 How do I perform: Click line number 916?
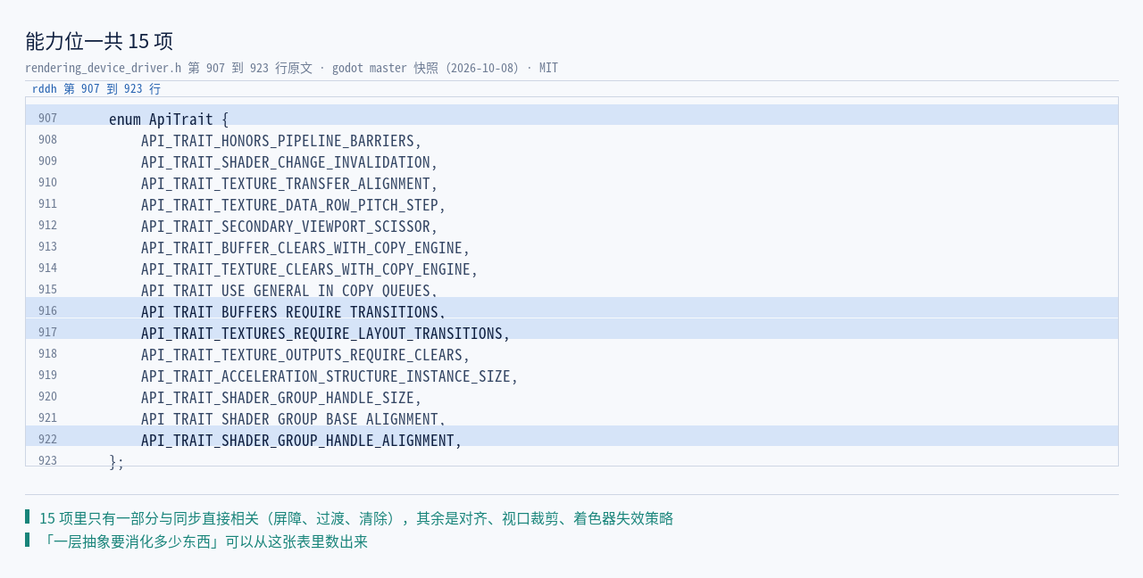pos(47,311)
